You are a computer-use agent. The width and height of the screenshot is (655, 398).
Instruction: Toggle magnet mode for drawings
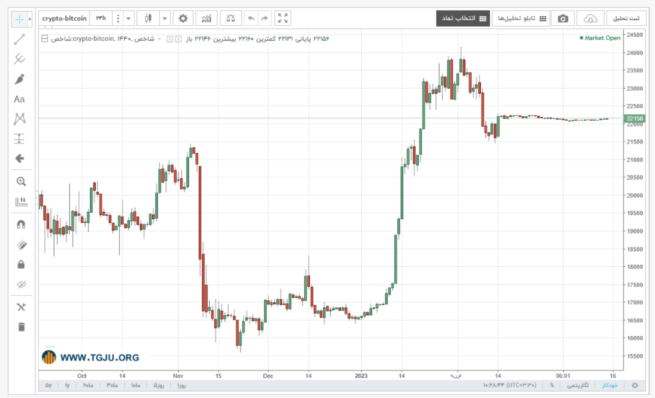pyautogui.click(x=21, y=224)
